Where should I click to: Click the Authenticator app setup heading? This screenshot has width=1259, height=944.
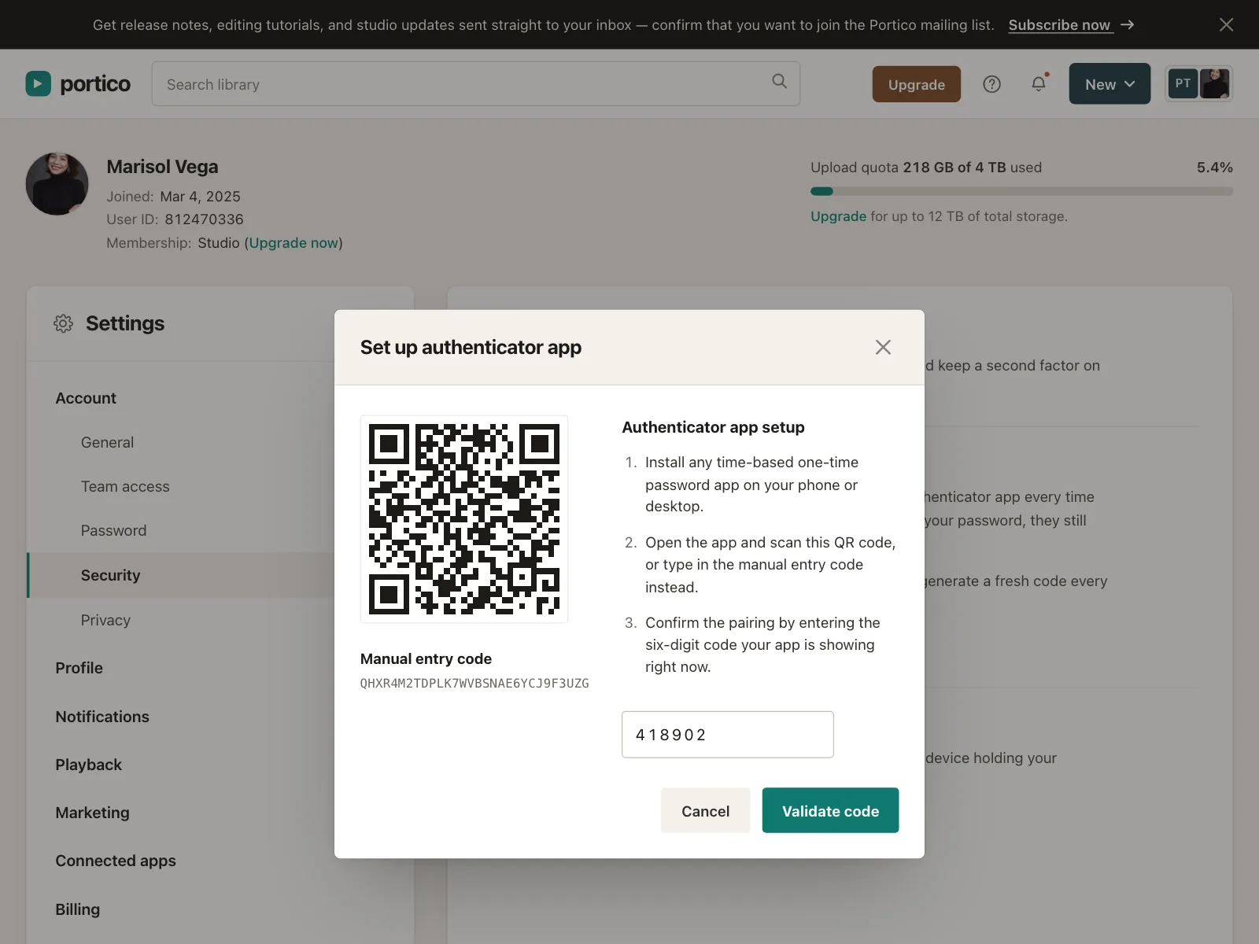(713, 427)
